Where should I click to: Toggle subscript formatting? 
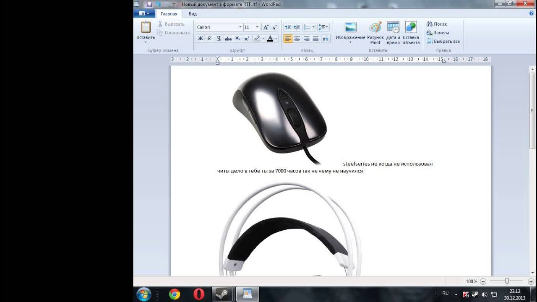[x=237, y=39]
